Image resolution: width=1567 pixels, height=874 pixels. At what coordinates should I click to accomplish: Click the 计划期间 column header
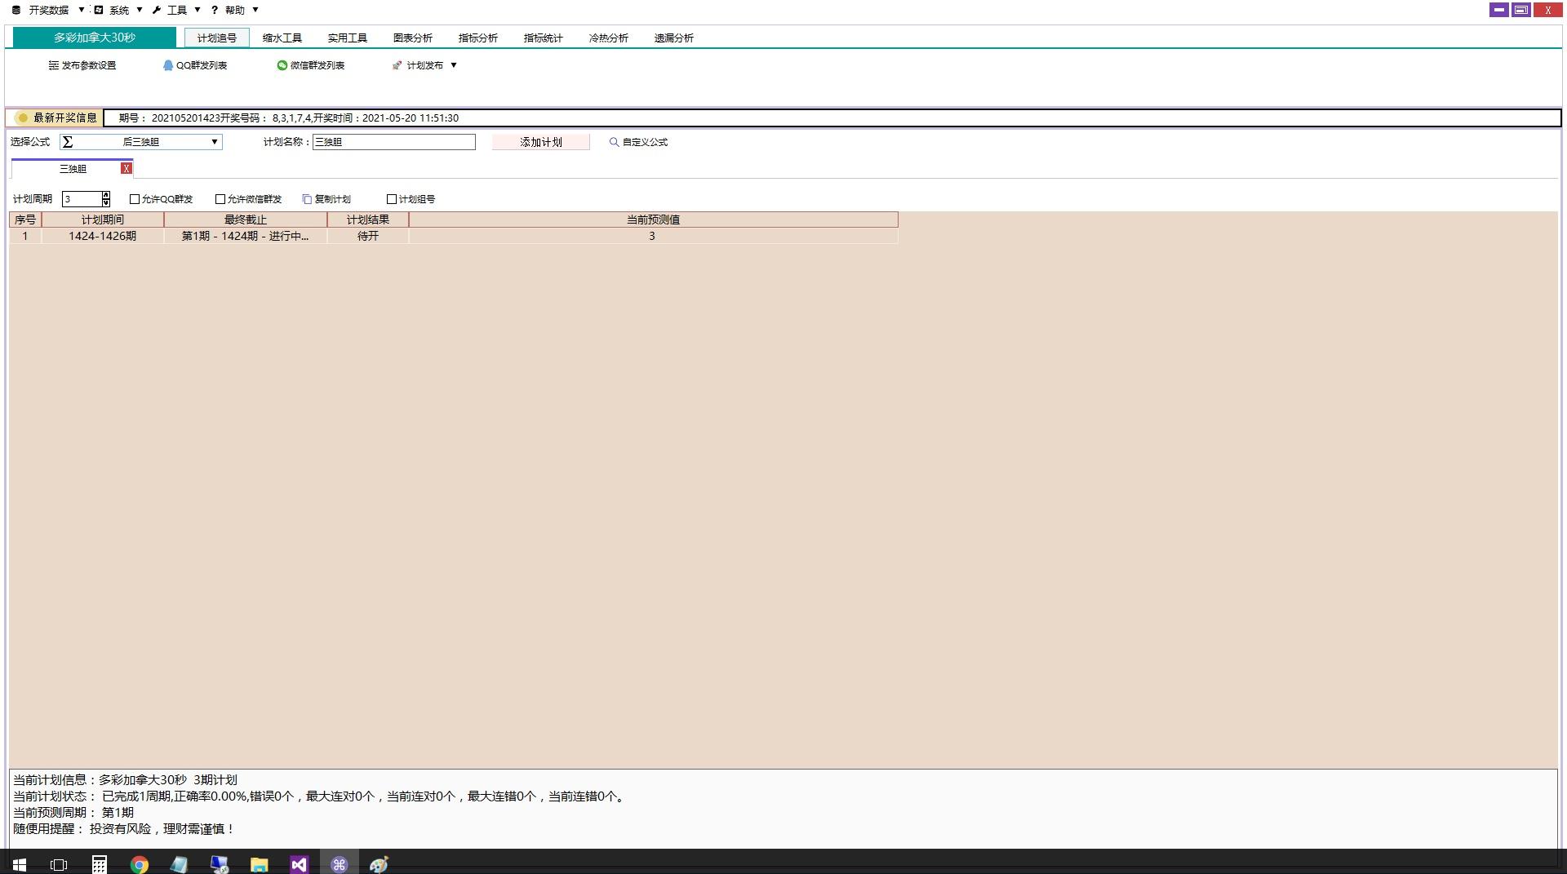tap(103, 220)
